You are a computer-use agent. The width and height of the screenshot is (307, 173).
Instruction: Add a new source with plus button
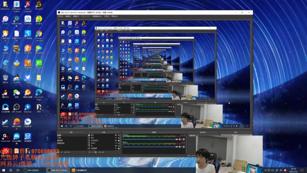[x=89, y=152]
